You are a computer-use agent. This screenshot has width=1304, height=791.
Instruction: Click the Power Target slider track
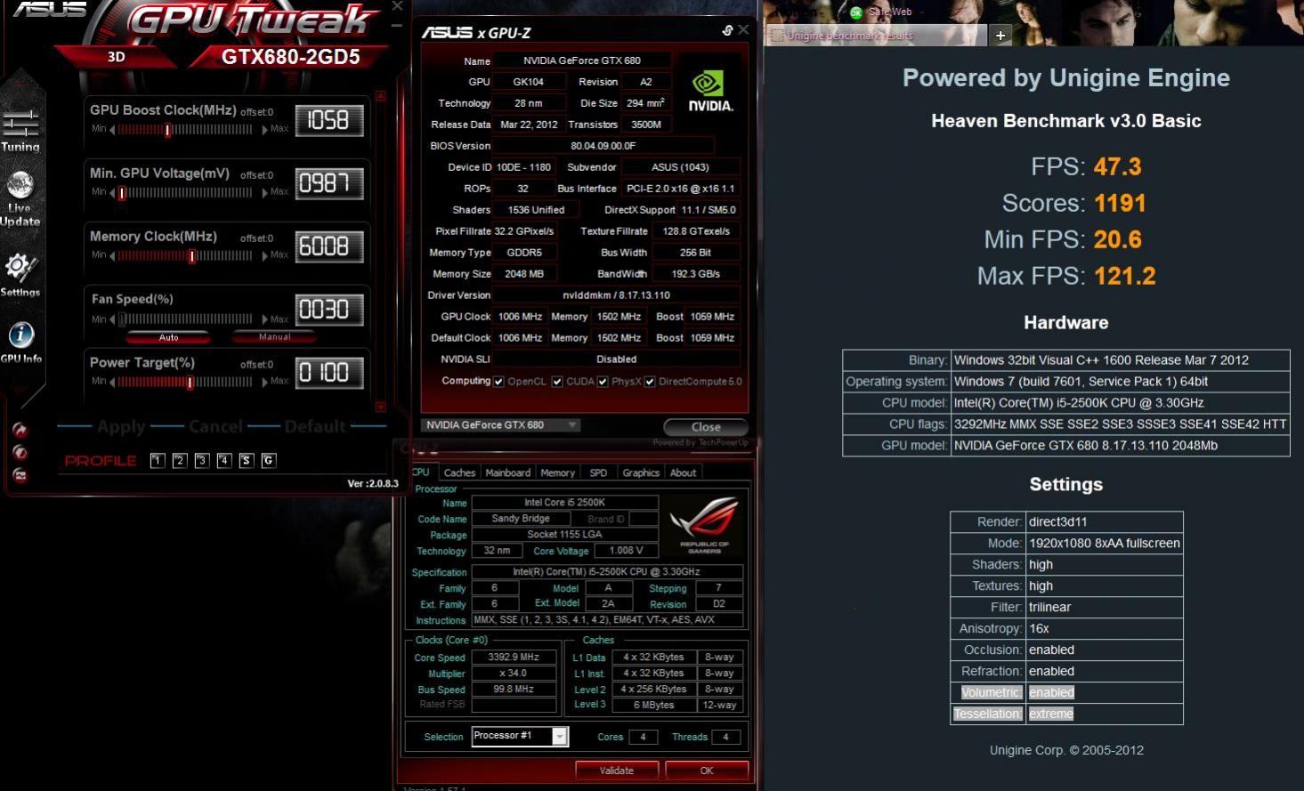tap(186, 382)
